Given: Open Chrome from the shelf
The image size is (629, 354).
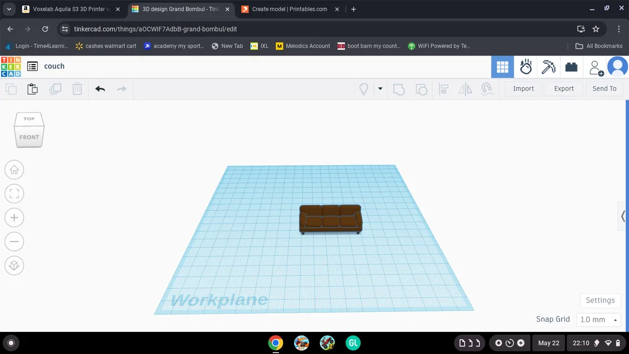Looking at the screenshot, I should pyautogui.click(x=275, y=343).
